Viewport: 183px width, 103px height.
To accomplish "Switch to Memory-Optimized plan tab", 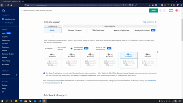I will tap(122, 30).
